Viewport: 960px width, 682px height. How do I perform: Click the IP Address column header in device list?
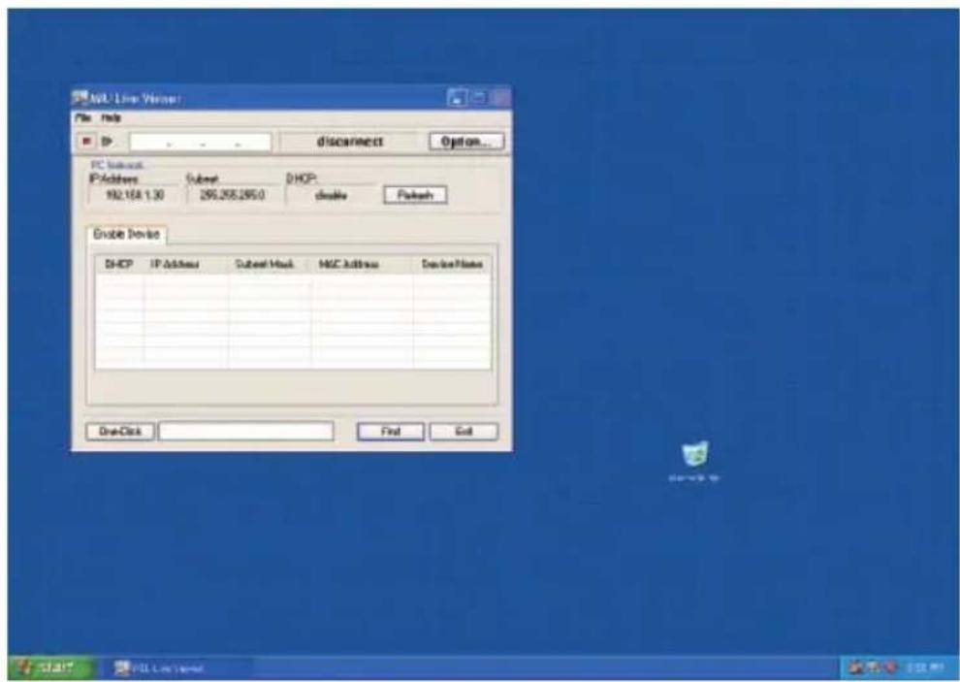pyautogui.click(x=185, y=264)
